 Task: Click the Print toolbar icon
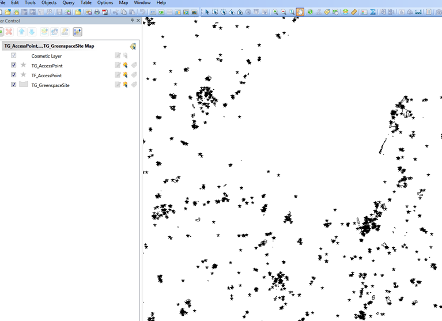pos(97,12)
